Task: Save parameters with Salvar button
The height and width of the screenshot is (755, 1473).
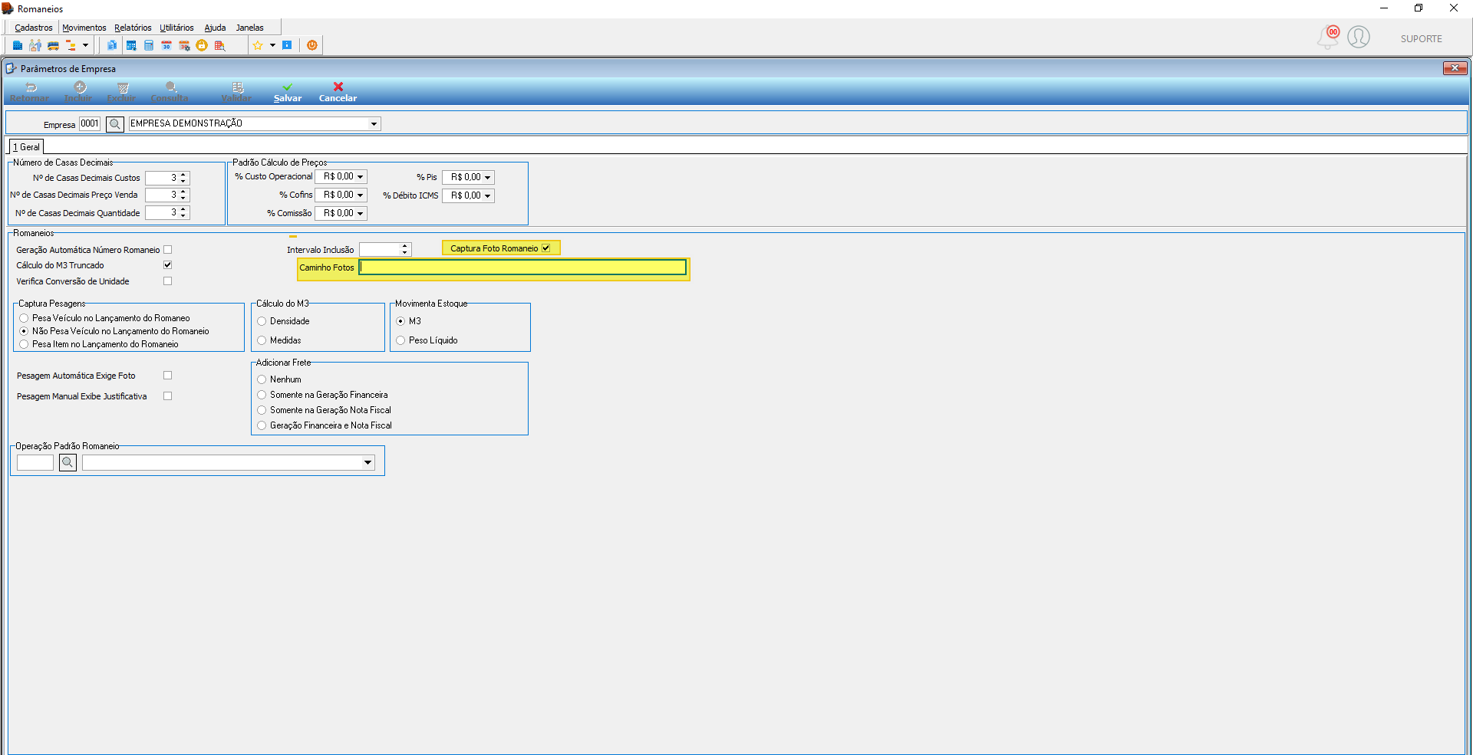Action: click(288, 92)
